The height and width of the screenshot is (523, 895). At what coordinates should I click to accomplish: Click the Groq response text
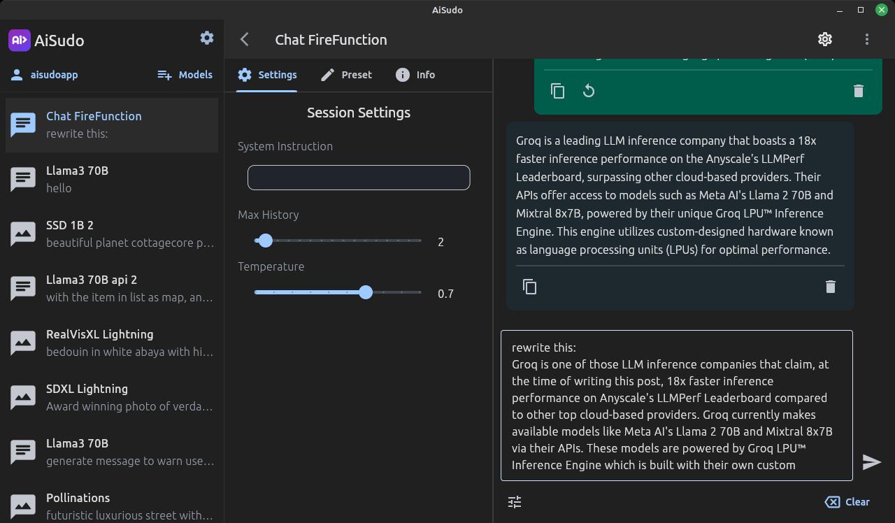(675, 195)
